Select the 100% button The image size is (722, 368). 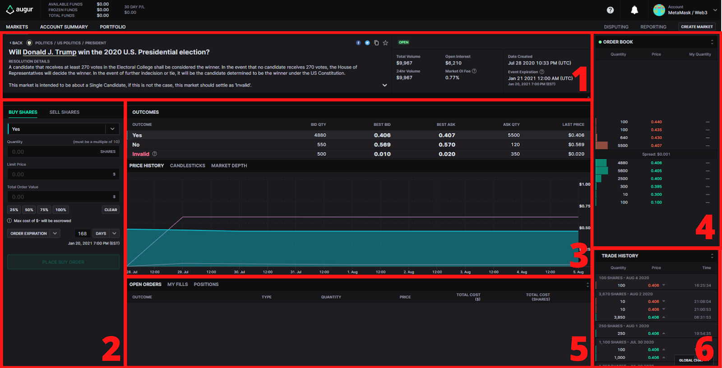60,210
